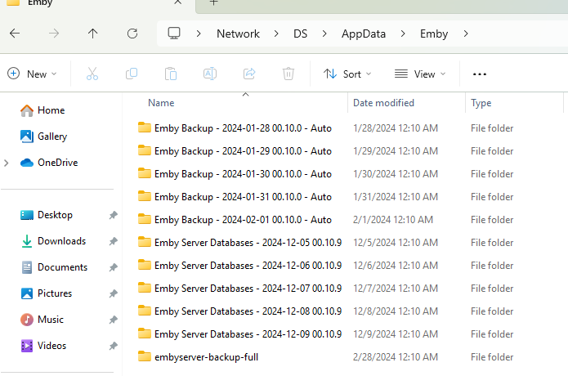Screen dimensions: 568x376
Task: Select Emby Backup - 2024-02-01 00.10.0 - Auto
Action: point(235,220)
